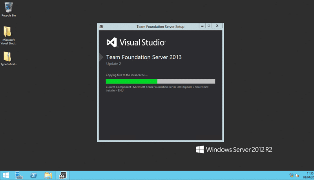Click the "Team Foundation Server 2013" heading
This screenshot has height=180, width=314.
point(144,57)
